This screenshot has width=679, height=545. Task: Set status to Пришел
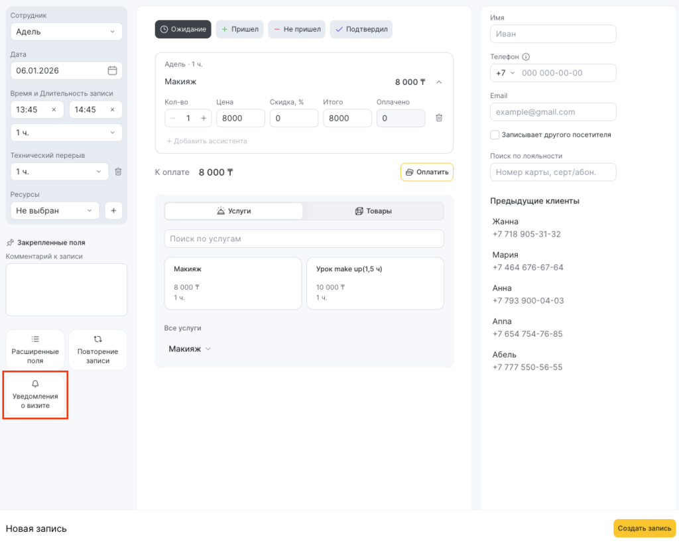pos(239,29)
